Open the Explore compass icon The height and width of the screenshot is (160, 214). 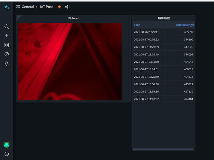coord(6,54)
